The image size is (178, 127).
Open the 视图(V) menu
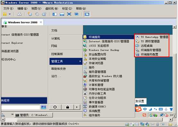[x=36, y=9]
